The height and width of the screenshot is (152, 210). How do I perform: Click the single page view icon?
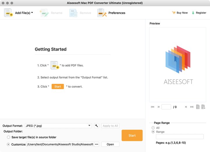click(198, 107)
